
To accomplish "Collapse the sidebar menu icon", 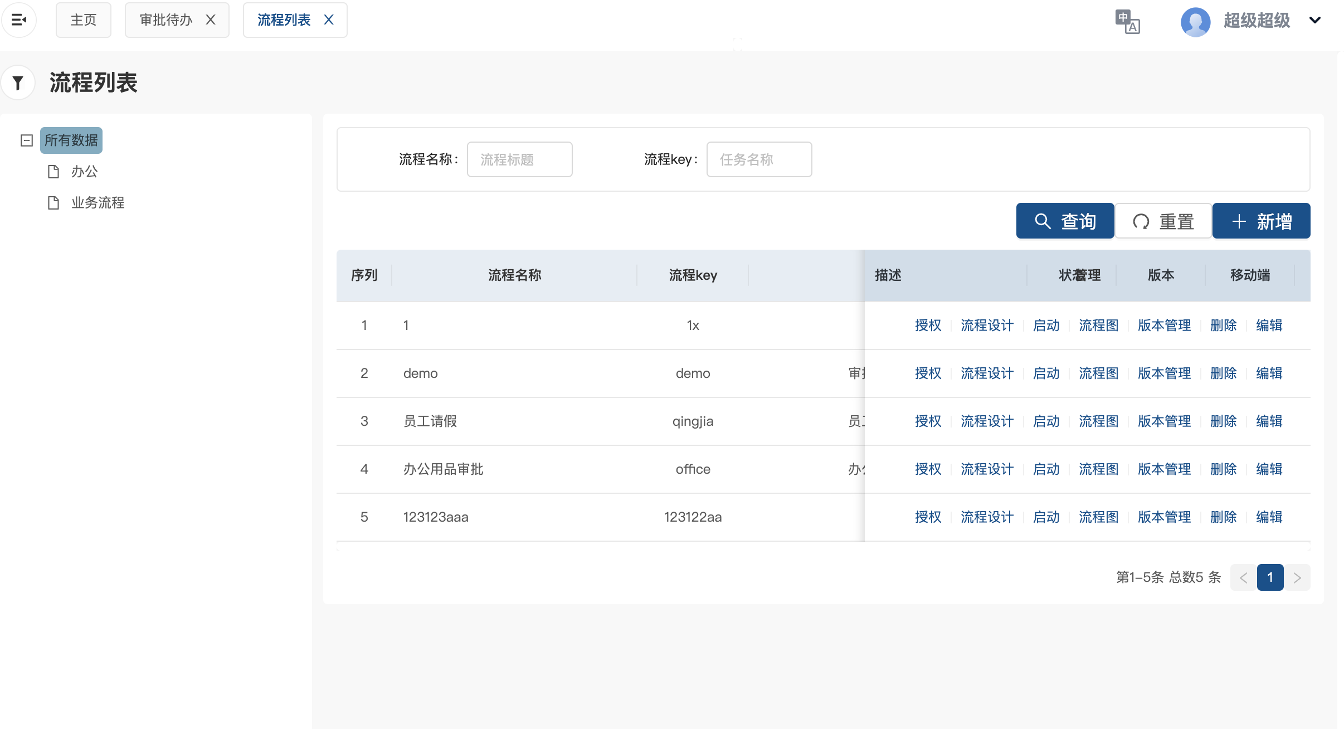I will (x=19, y=20).
